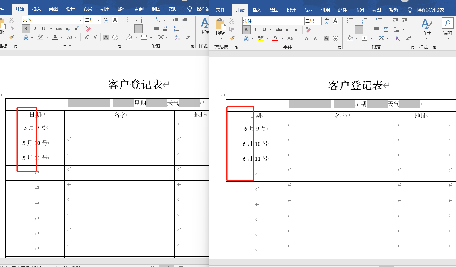Viewport: 456px width, 267px height.
Task: Switch to the 插入 ribbon tab
Action: tap(257, 9)
